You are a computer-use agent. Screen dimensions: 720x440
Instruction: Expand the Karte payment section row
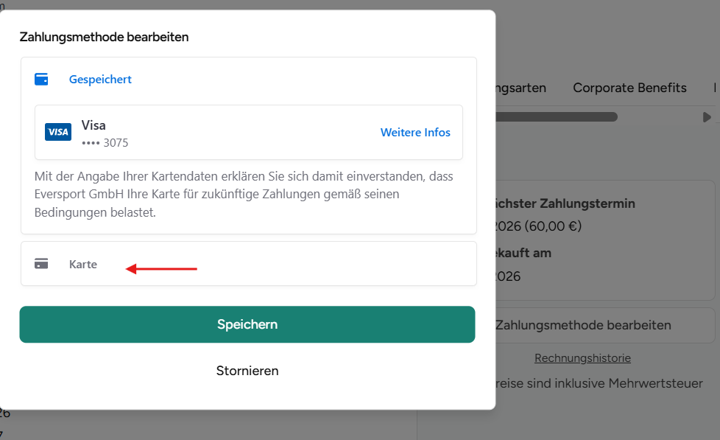tap(248, 263)
